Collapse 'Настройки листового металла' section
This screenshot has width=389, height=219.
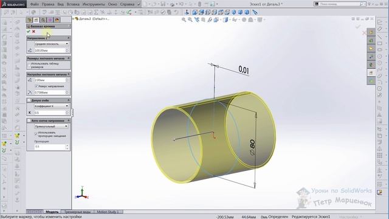(x=69, y=74)
